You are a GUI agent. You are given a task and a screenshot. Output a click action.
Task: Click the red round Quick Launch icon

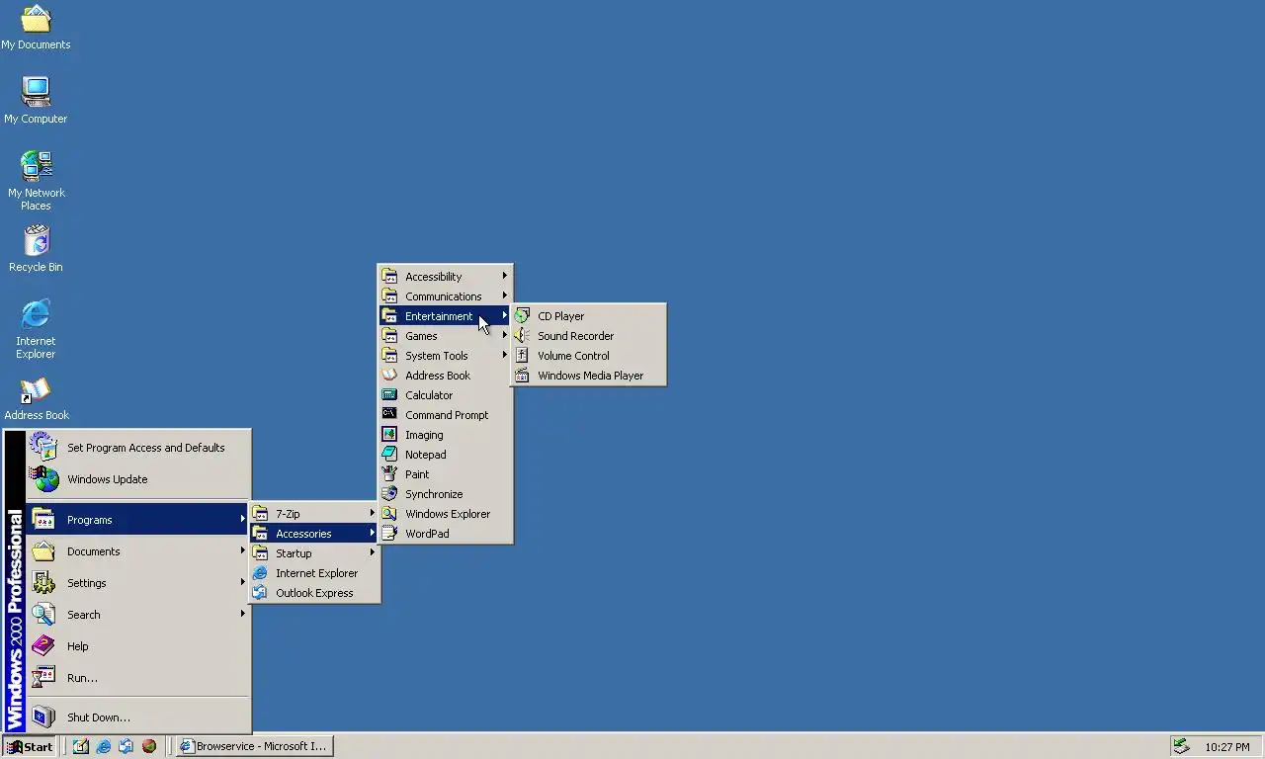149,746
